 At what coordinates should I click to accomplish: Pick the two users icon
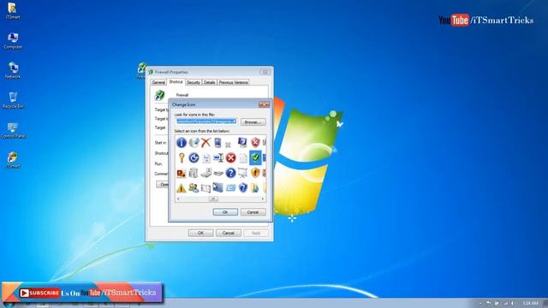pyautogui.click(x=194, y=188)
